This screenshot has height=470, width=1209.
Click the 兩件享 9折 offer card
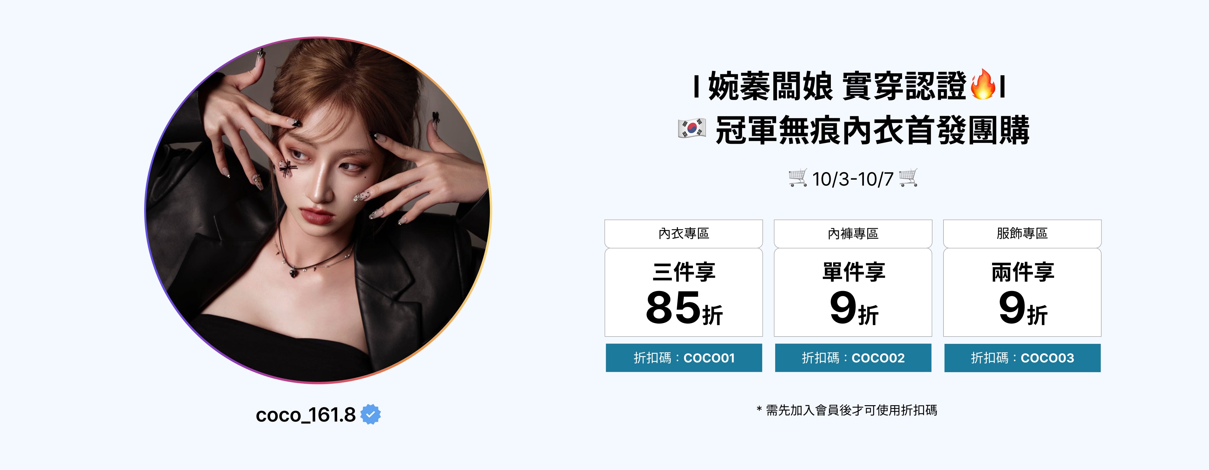[1022, 293]
